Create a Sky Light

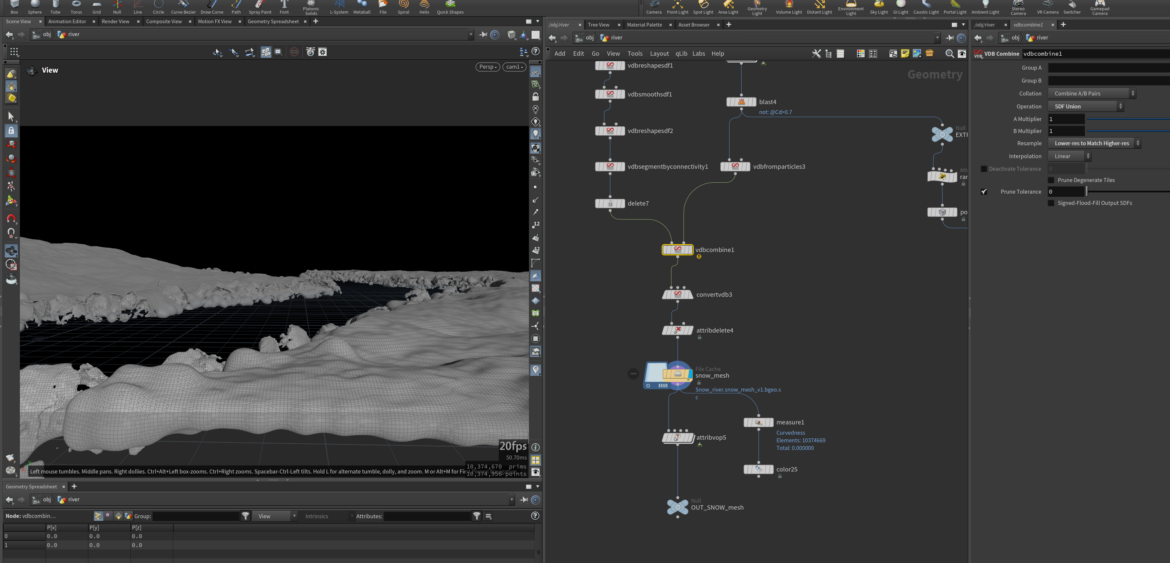pos(878,8)
